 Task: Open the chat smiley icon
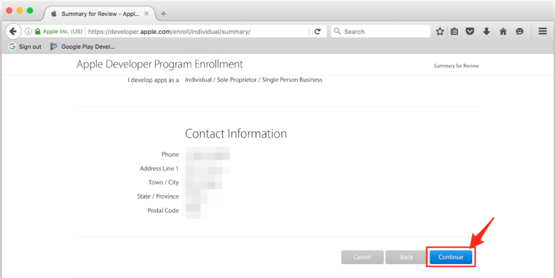pyautogui.click(x=519, y=32)
